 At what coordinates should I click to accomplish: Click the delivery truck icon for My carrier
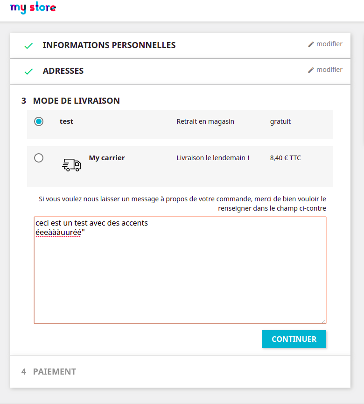[71, 164]
